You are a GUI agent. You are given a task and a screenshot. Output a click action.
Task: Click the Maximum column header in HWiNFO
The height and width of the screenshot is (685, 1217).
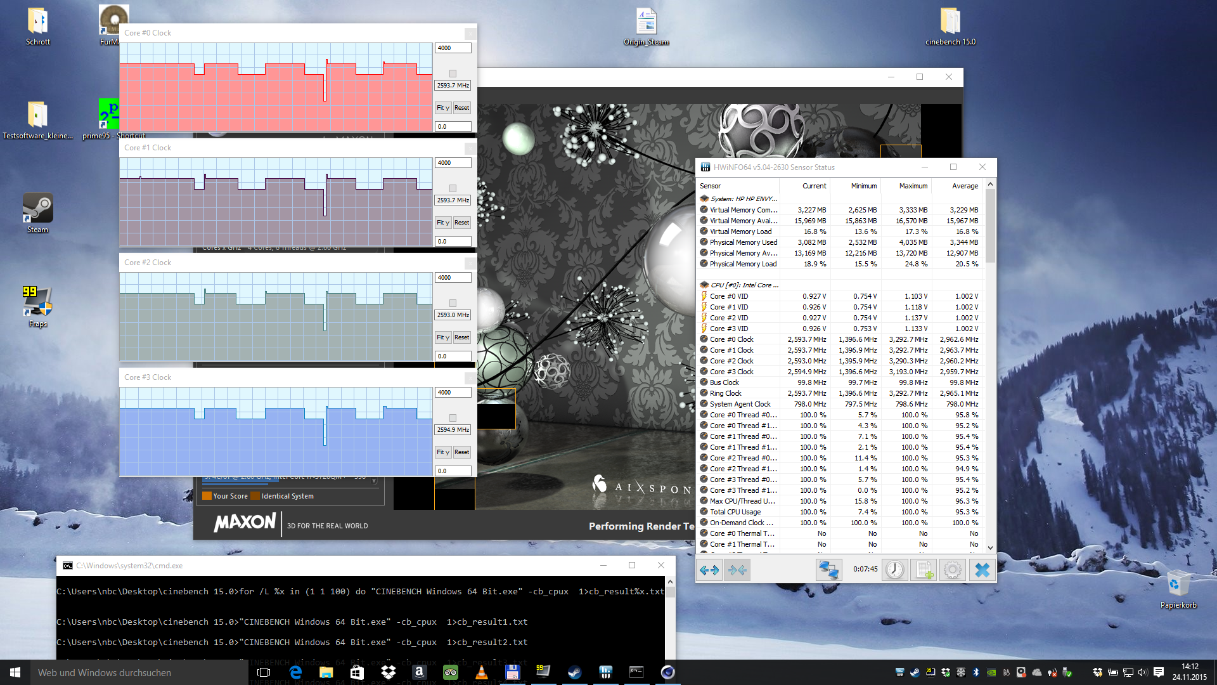[913, 186]
